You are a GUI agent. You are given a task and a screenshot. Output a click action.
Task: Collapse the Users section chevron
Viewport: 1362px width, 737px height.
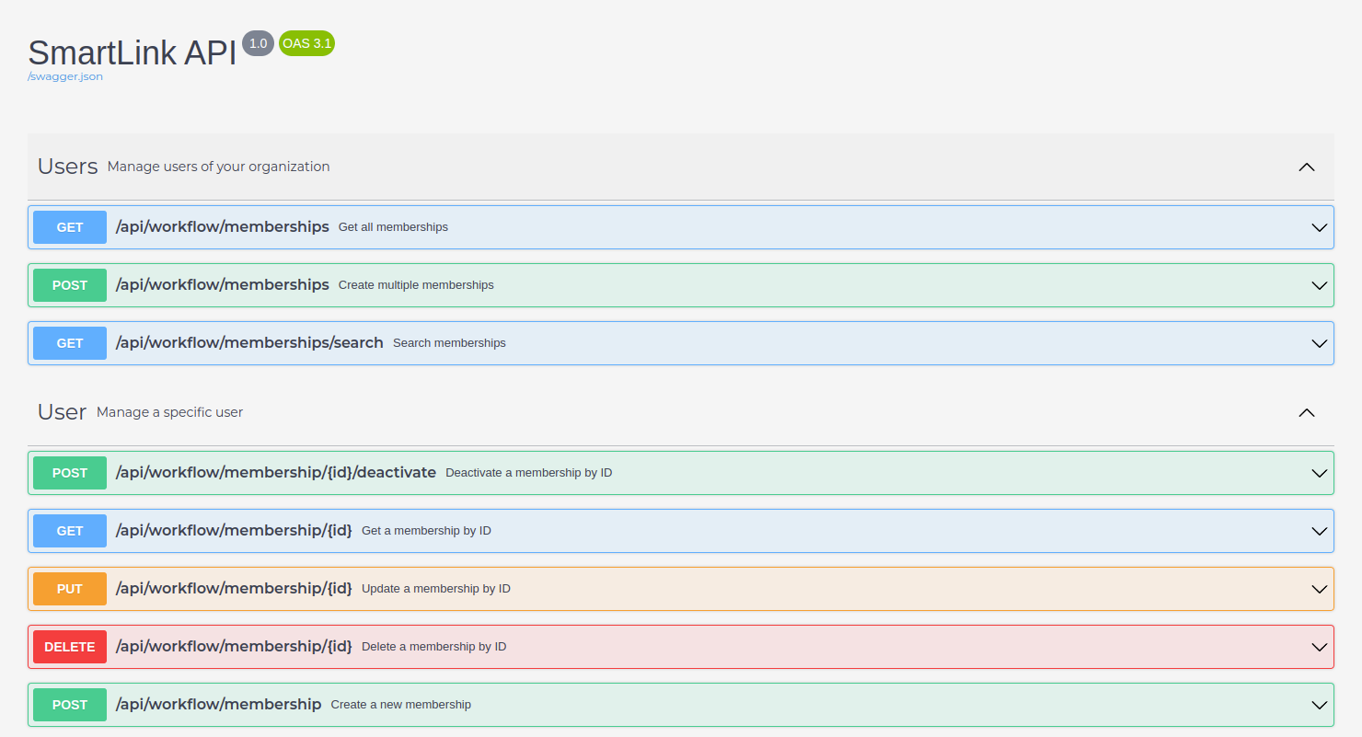(1306, 167)
